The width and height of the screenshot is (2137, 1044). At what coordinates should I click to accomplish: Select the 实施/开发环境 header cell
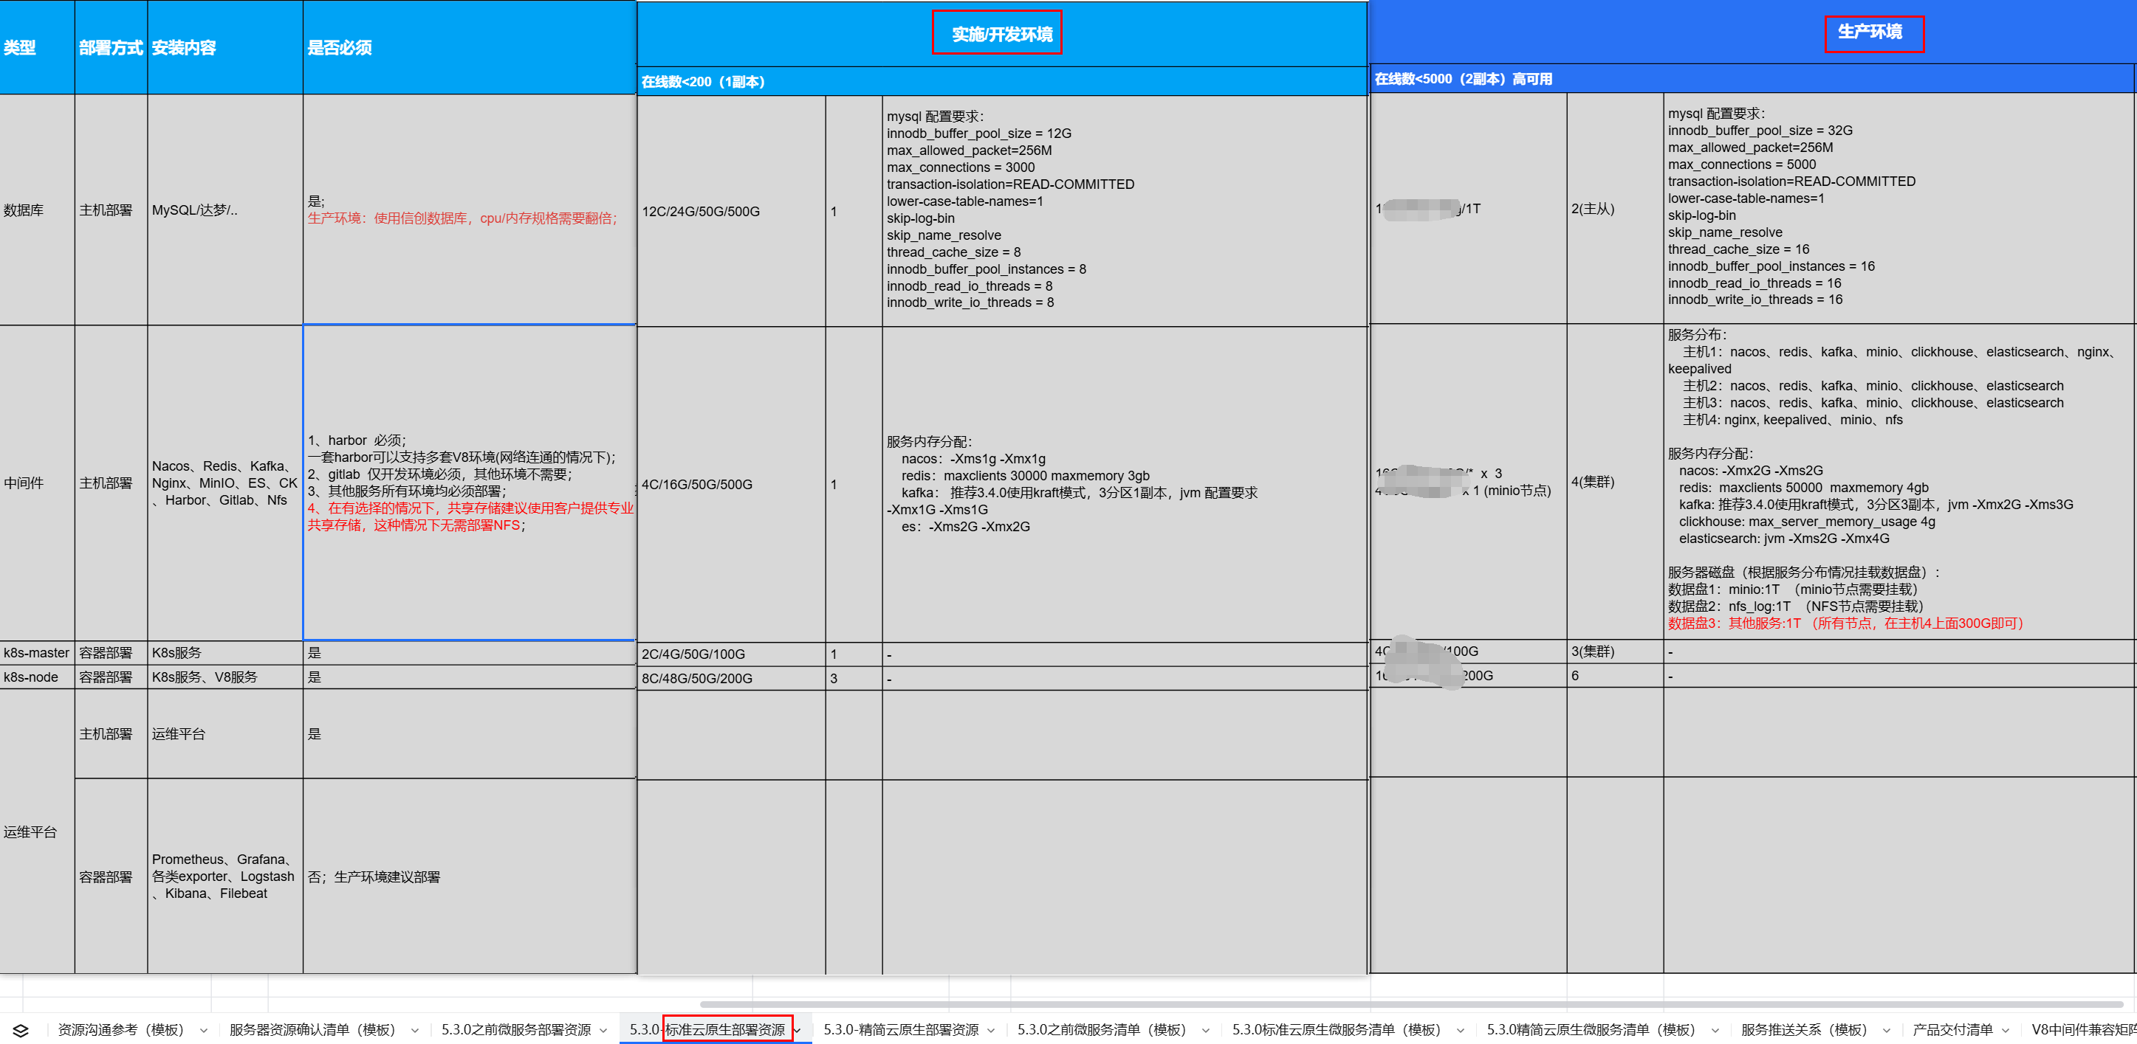(1002, 34)
